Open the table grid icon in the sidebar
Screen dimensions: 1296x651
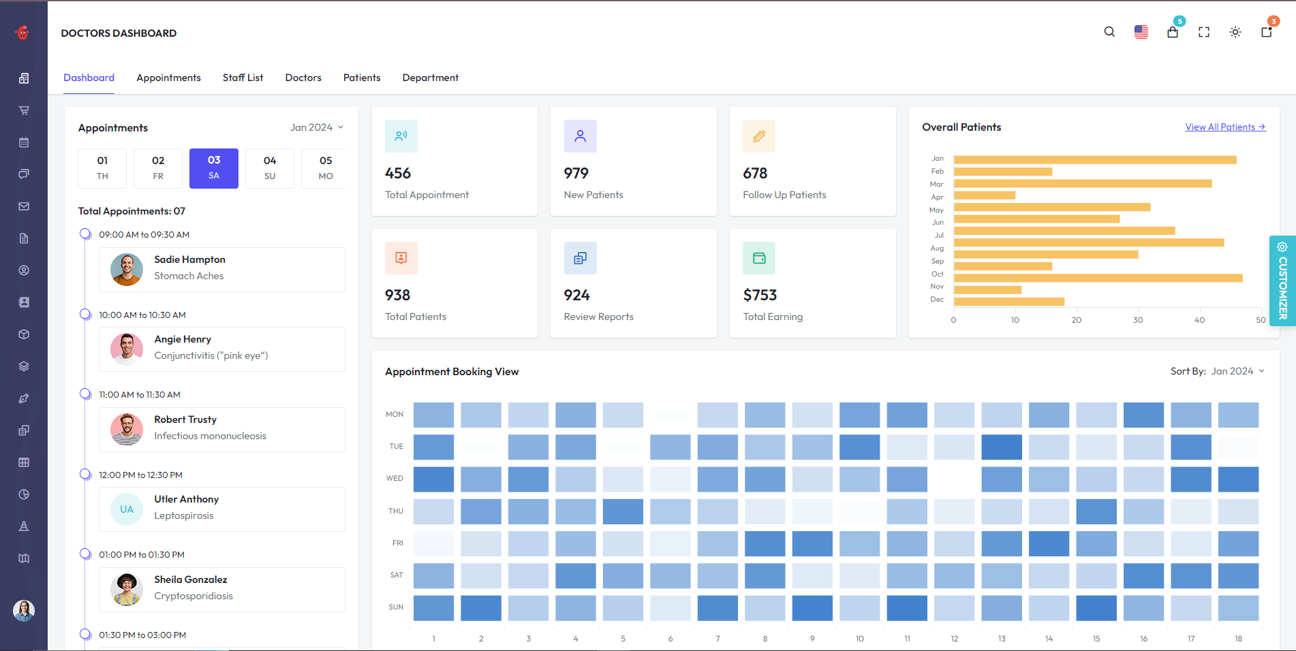pyautogui.click(x=24, y=462)
